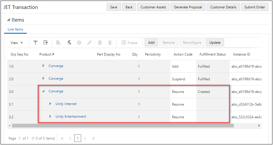
Task: Click the Update button in toolbar
Action: tap(215, 43)
